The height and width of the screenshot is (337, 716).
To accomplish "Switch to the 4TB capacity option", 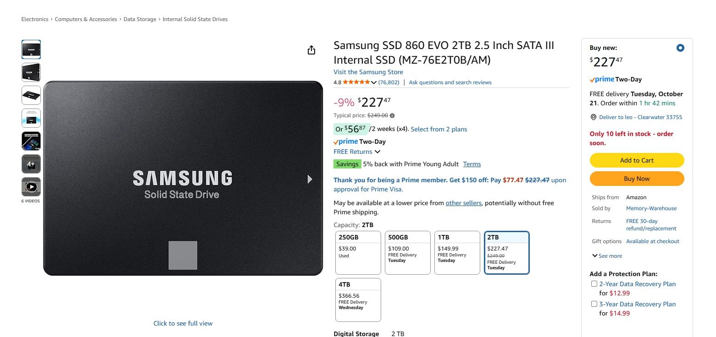I will point(358,299).
